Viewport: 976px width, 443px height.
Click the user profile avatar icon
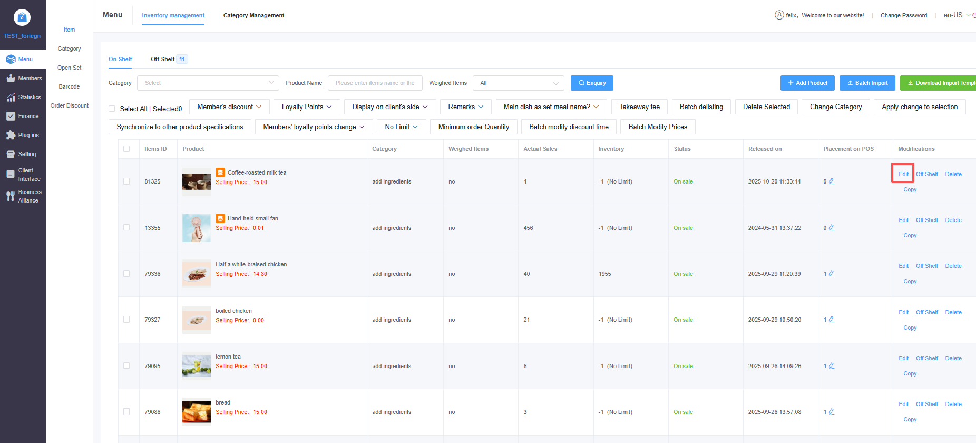point(779,15)
